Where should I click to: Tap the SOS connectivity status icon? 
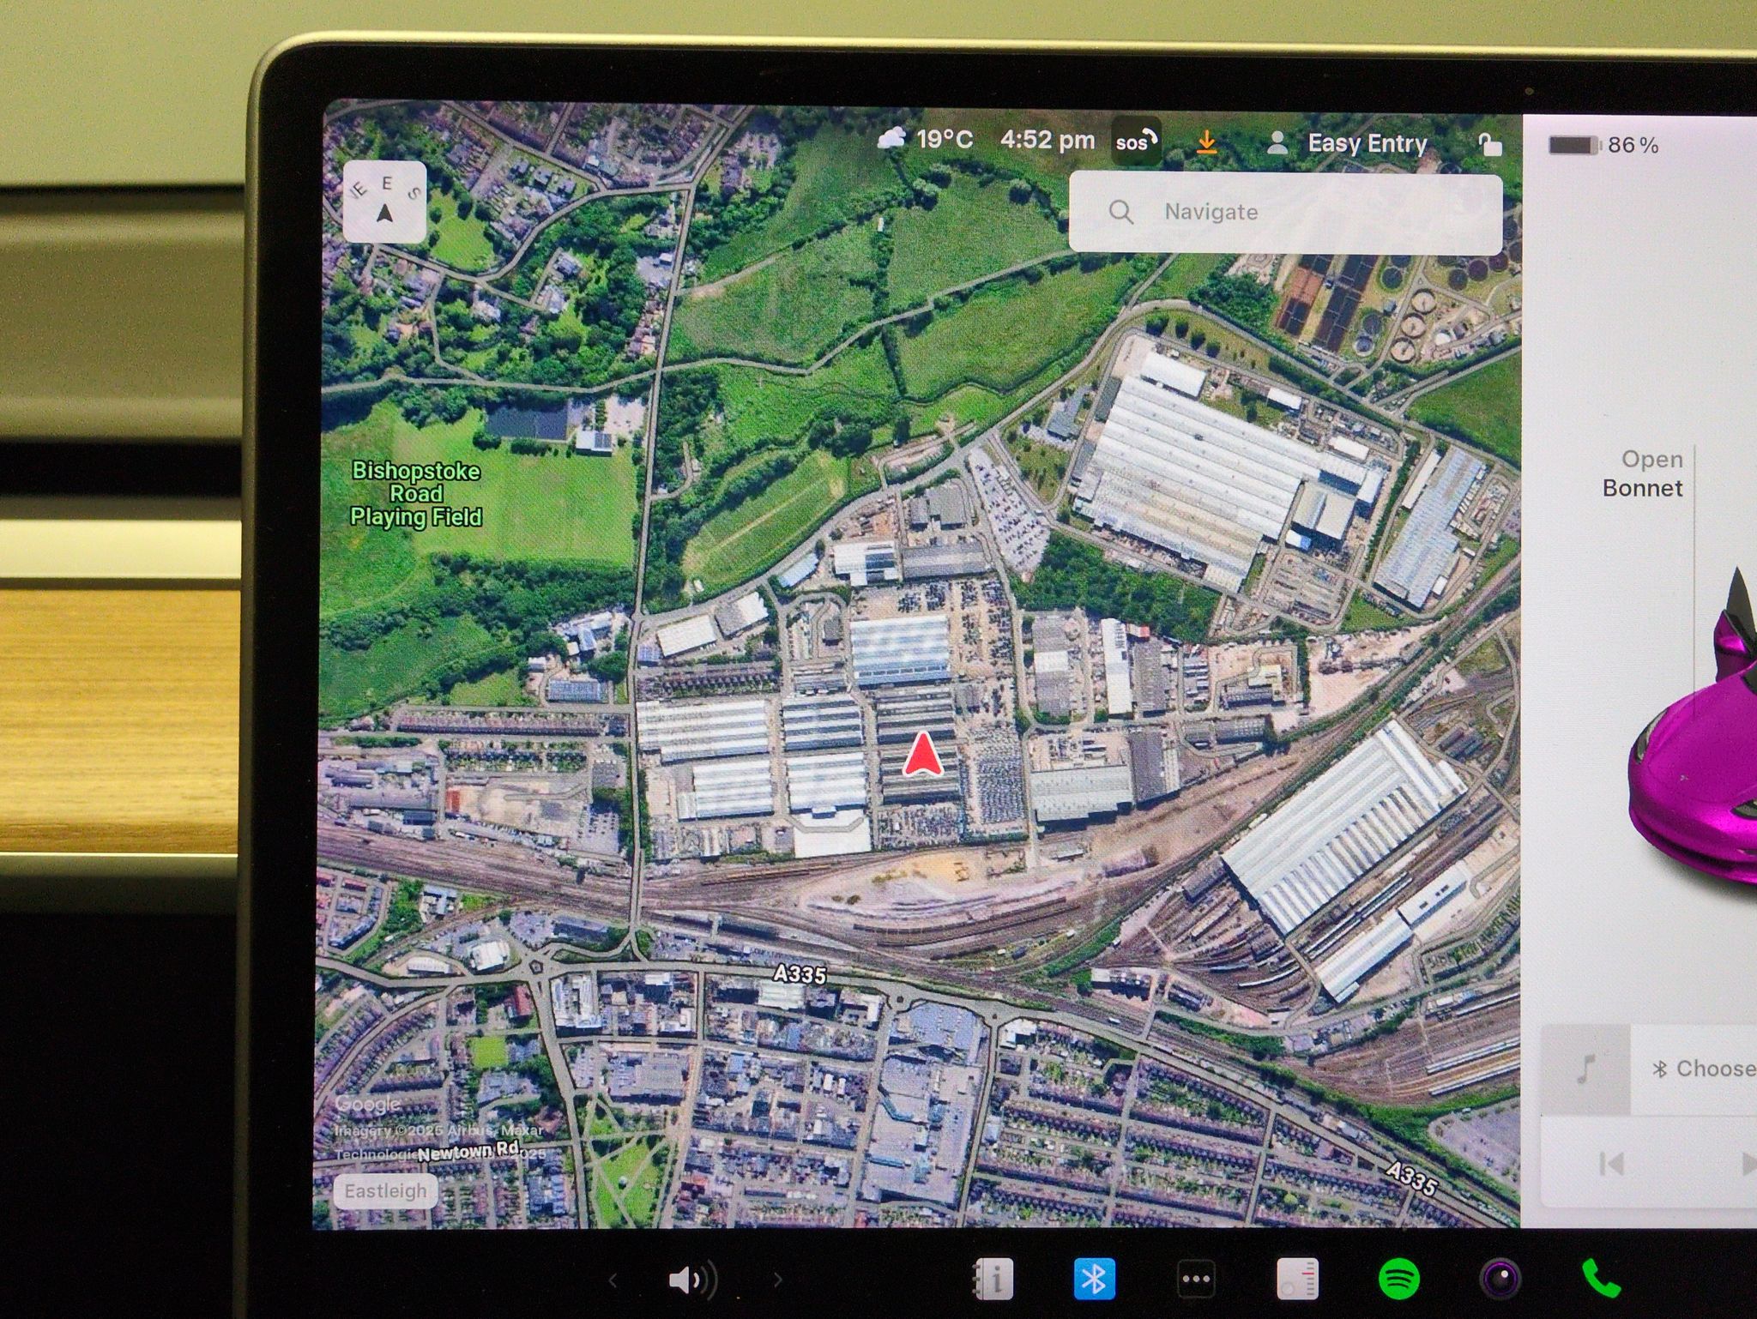click(1136, 142)
